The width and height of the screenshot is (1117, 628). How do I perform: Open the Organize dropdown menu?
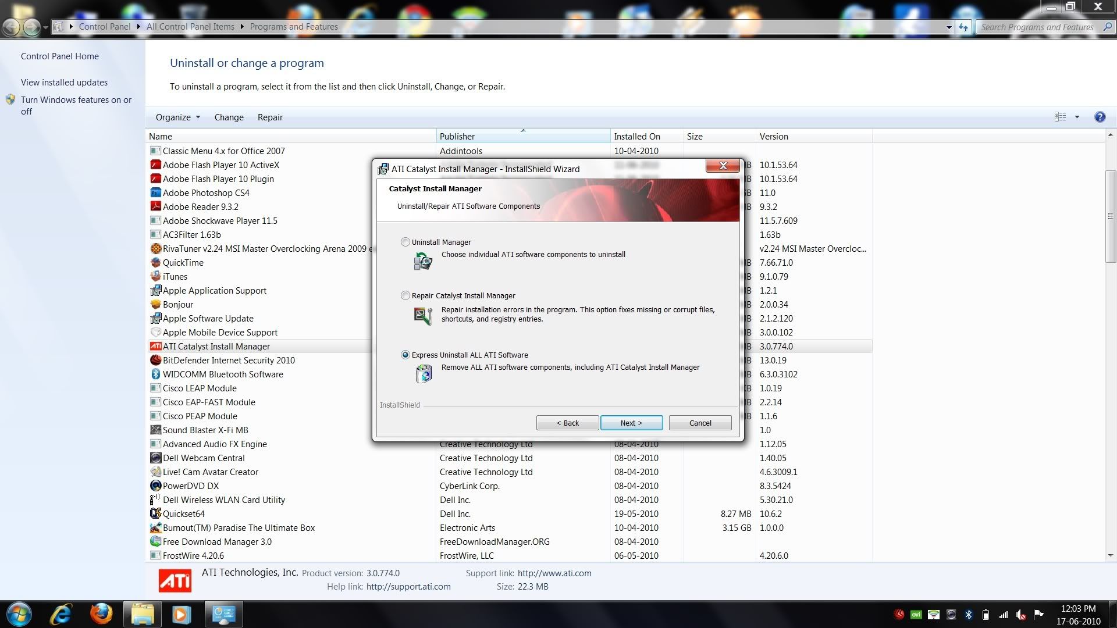point(177,117)
